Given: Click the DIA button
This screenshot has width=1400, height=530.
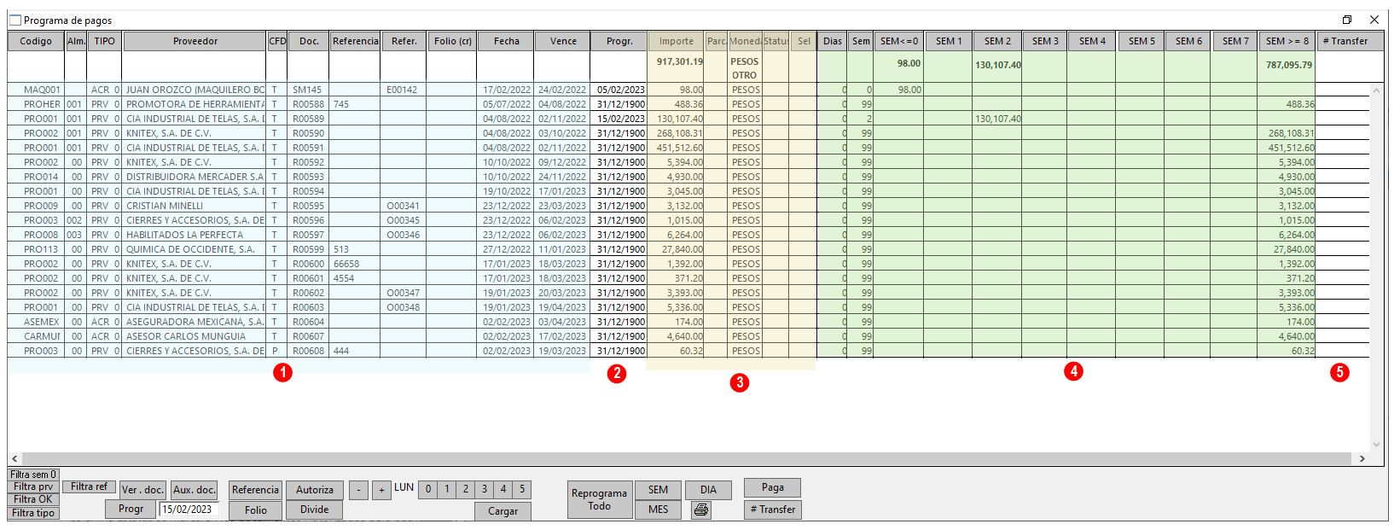Looking at the screenshot, I should [x=708, y=490].
